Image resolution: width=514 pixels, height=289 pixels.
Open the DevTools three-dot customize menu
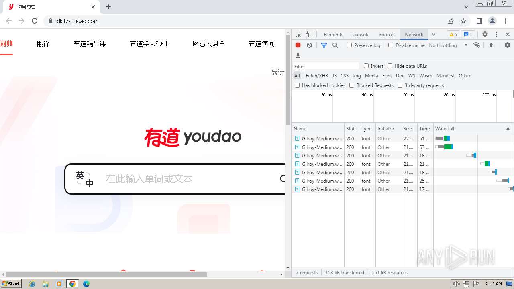point(496,35)
